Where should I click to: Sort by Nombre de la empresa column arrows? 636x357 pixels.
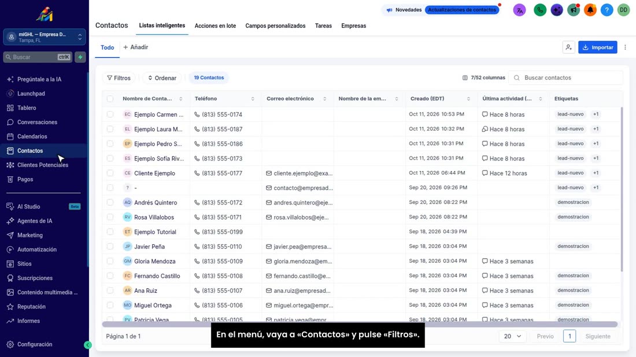pos(397,99)
